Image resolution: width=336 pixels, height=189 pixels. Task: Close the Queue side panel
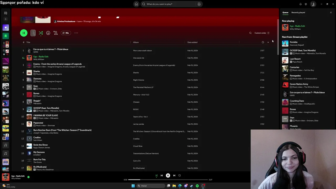tap(331, 12)
